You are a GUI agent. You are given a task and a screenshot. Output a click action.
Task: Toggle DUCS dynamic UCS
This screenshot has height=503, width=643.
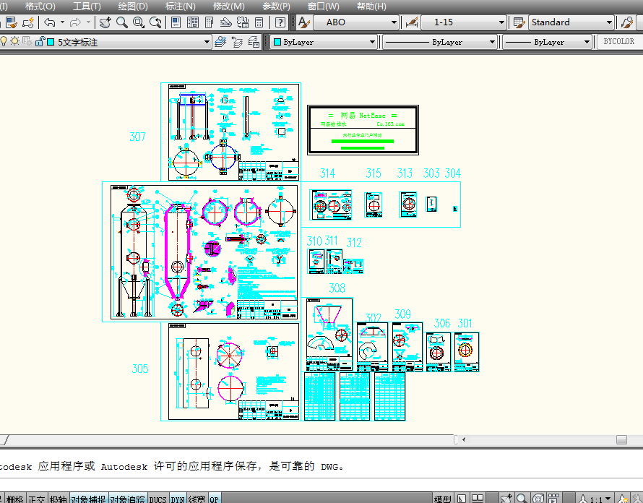[157, 499]
